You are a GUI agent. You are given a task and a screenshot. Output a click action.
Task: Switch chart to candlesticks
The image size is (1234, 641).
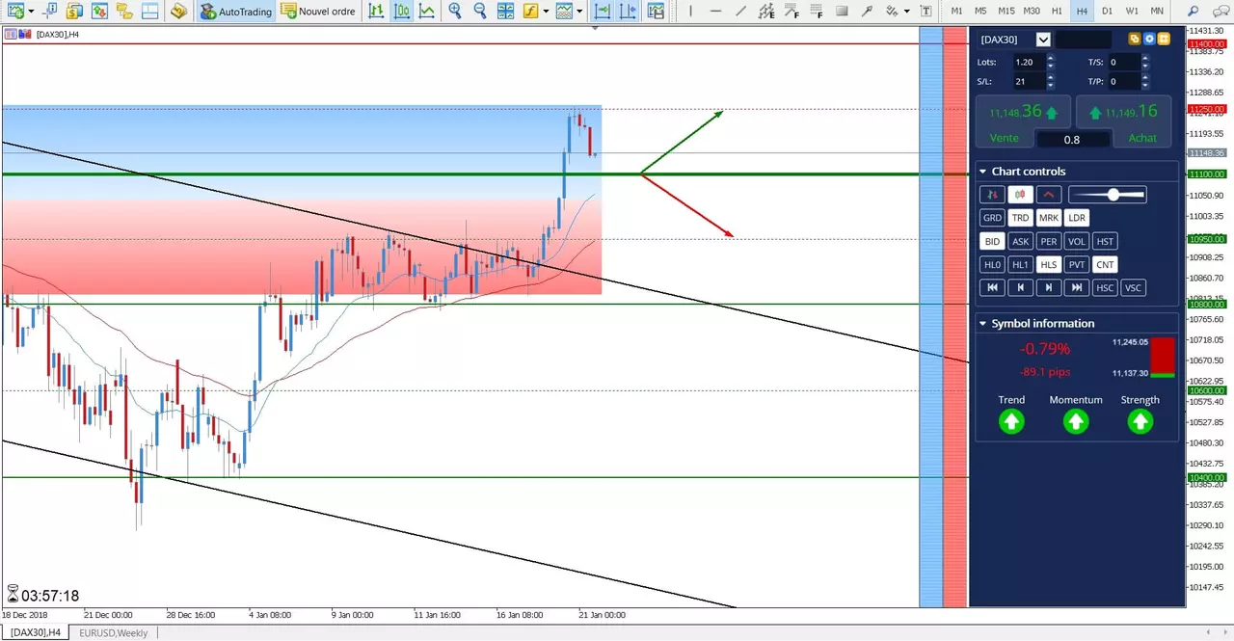tap(401, 12)
